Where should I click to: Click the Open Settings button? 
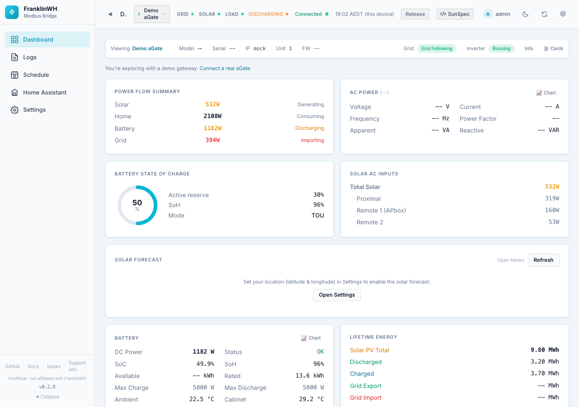(x=337, y=295)
